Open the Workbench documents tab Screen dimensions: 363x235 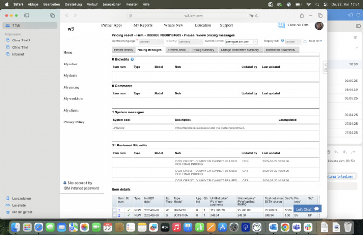tap(280, 50)
